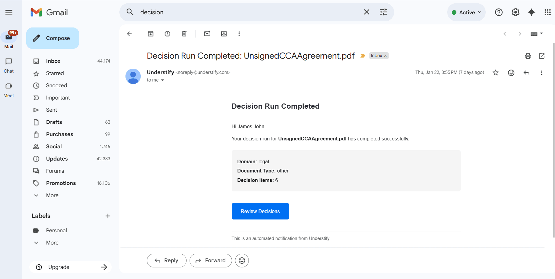This screenshot has width=555, height=279.
Task: Expand the Active status dropdown
Action: [x=466, y=12]
